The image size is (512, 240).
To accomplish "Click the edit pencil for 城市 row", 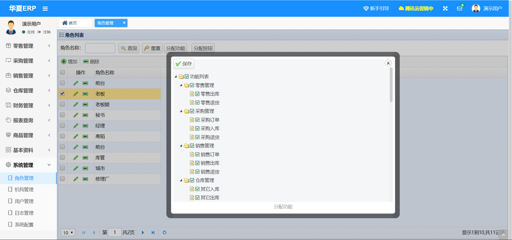I will pyautogui.click(x=76, y=168).
